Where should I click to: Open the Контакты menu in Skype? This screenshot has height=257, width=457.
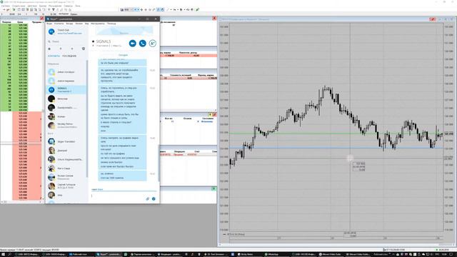pos(59,24)
